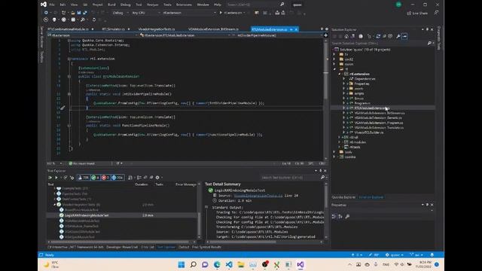482x271 pixels.
Task: Open Windows taskbar Search
Action: 194,264
